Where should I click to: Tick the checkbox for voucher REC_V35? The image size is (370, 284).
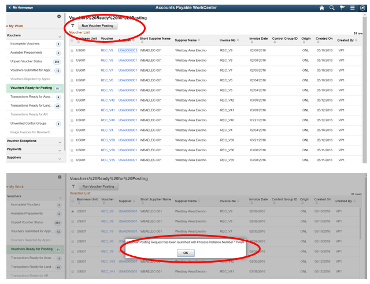coord(72,160)
